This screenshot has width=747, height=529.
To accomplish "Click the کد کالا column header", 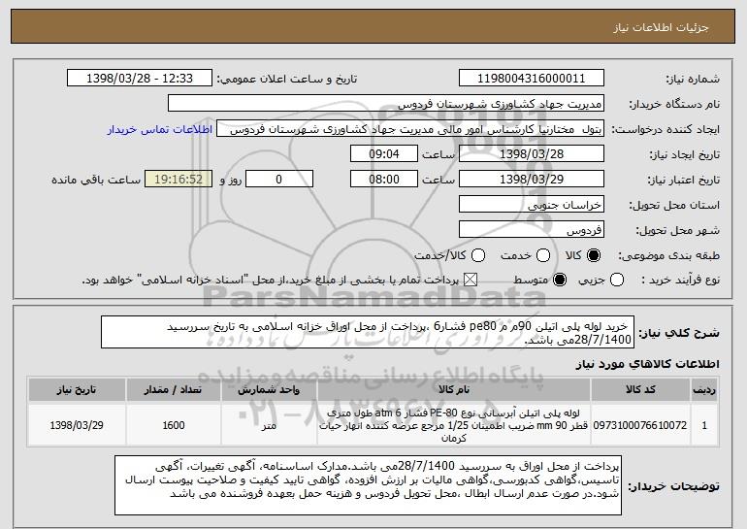I will [640, 390].
